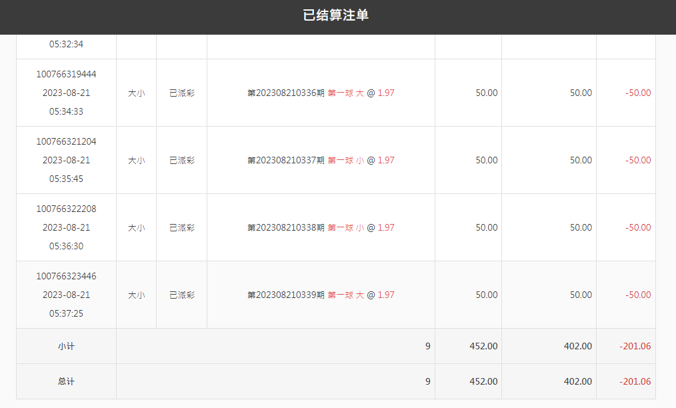The image size is (676, 408).
Task: Click the 第202308210339期 bet description
Action: pyautogui.click(x=321, y=295)
